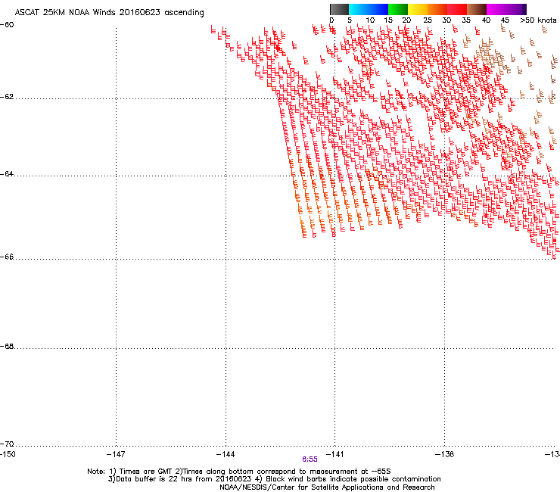Image resolution: width=560 pixels, height=492 pixels.
Task: Click the '>50 knots' legend label
Action: pos(538,20)
